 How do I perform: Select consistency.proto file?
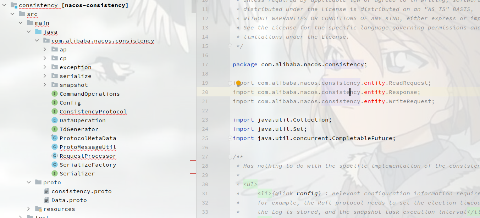[82, 191]
